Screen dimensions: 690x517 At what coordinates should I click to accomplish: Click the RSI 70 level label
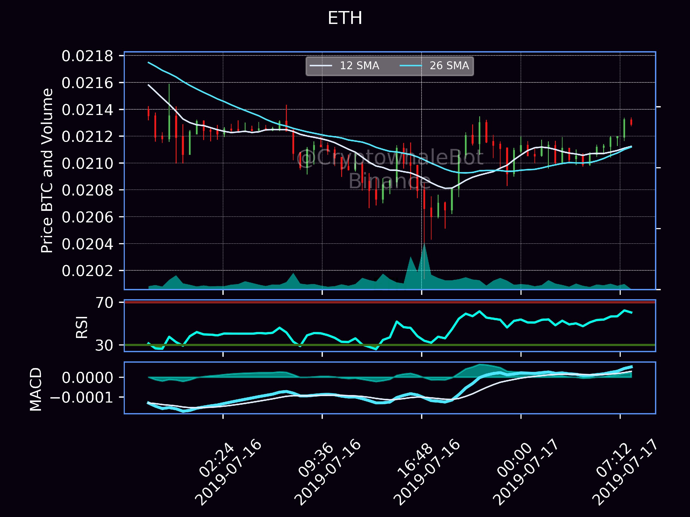tap(104, 303)
